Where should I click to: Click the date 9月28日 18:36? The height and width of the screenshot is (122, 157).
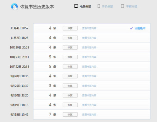(x=19, y=76)
